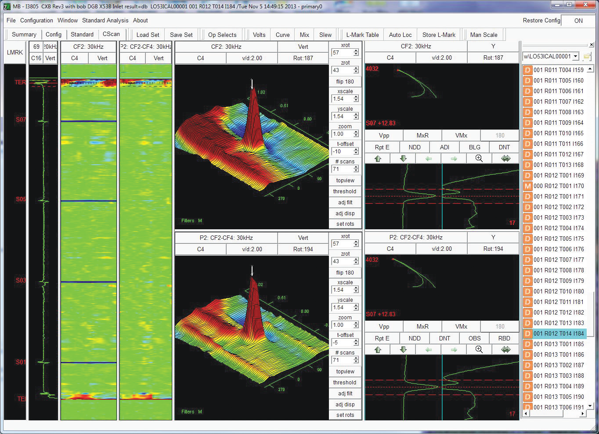Click the Load Set button

pos(148,35)
